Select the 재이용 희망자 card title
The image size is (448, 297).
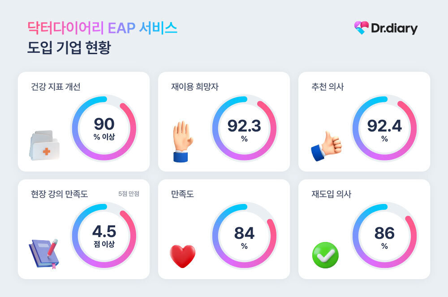click(195, 87)
